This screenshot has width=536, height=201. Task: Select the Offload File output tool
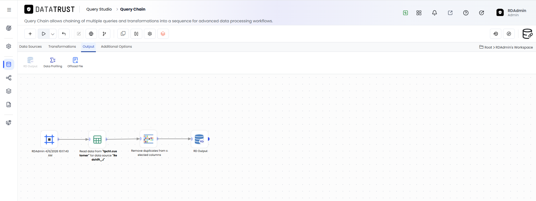pos(75,62)
